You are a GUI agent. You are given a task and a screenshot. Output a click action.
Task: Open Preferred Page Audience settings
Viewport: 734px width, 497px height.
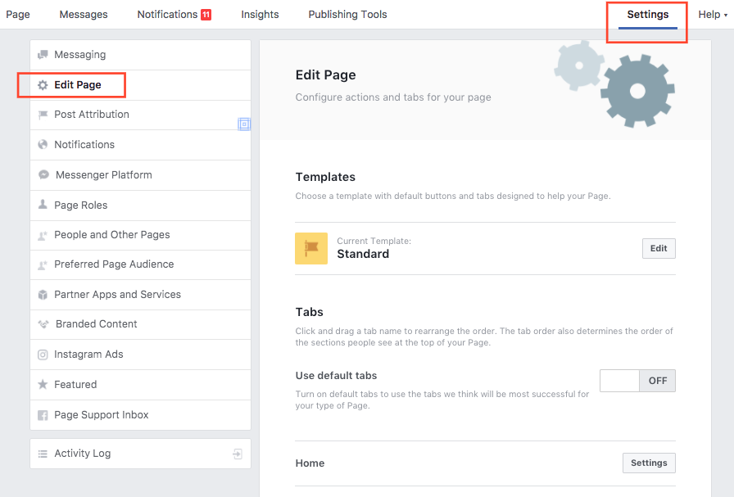[x=140, y=264]
